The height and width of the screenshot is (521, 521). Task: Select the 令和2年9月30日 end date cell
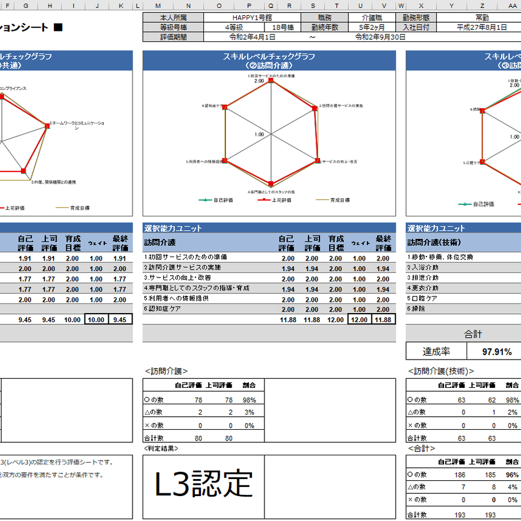click(x=380, y=37)
